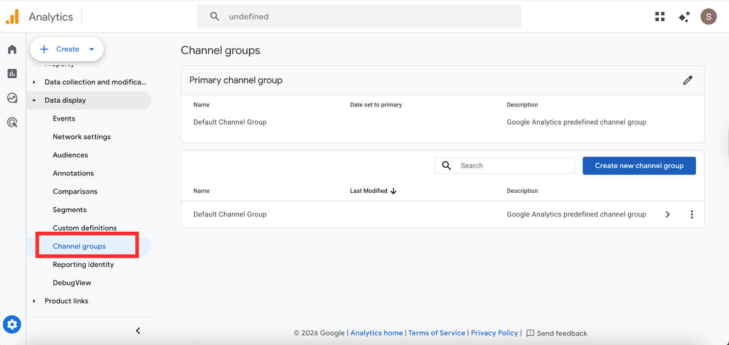Screen dimensions: 729x345
Task: Follow the Analytics home link
Action: click(x=376, y=333)
